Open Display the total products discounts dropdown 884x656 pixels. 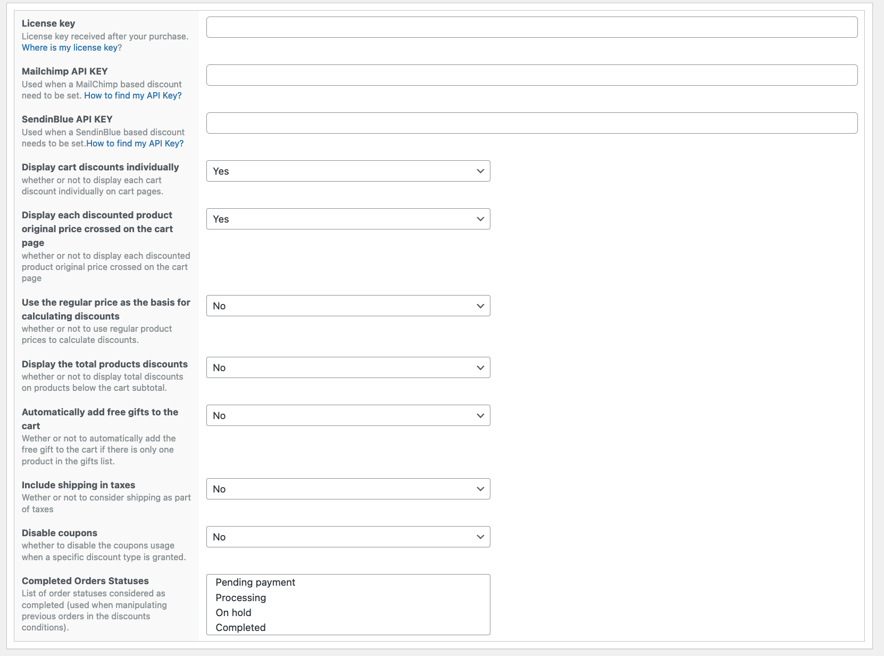point(348,367)
